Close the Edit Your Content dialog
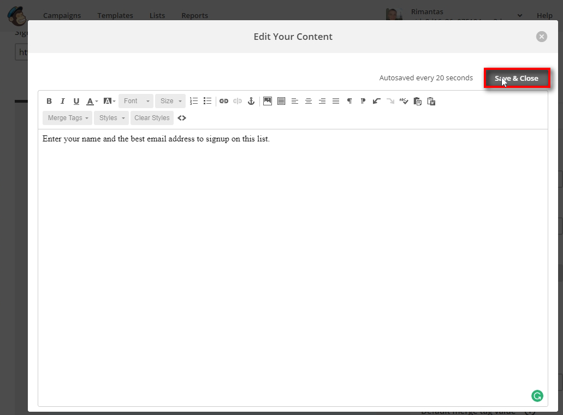The height and width of the screenshot is (415, 563). tap(541, 37)
